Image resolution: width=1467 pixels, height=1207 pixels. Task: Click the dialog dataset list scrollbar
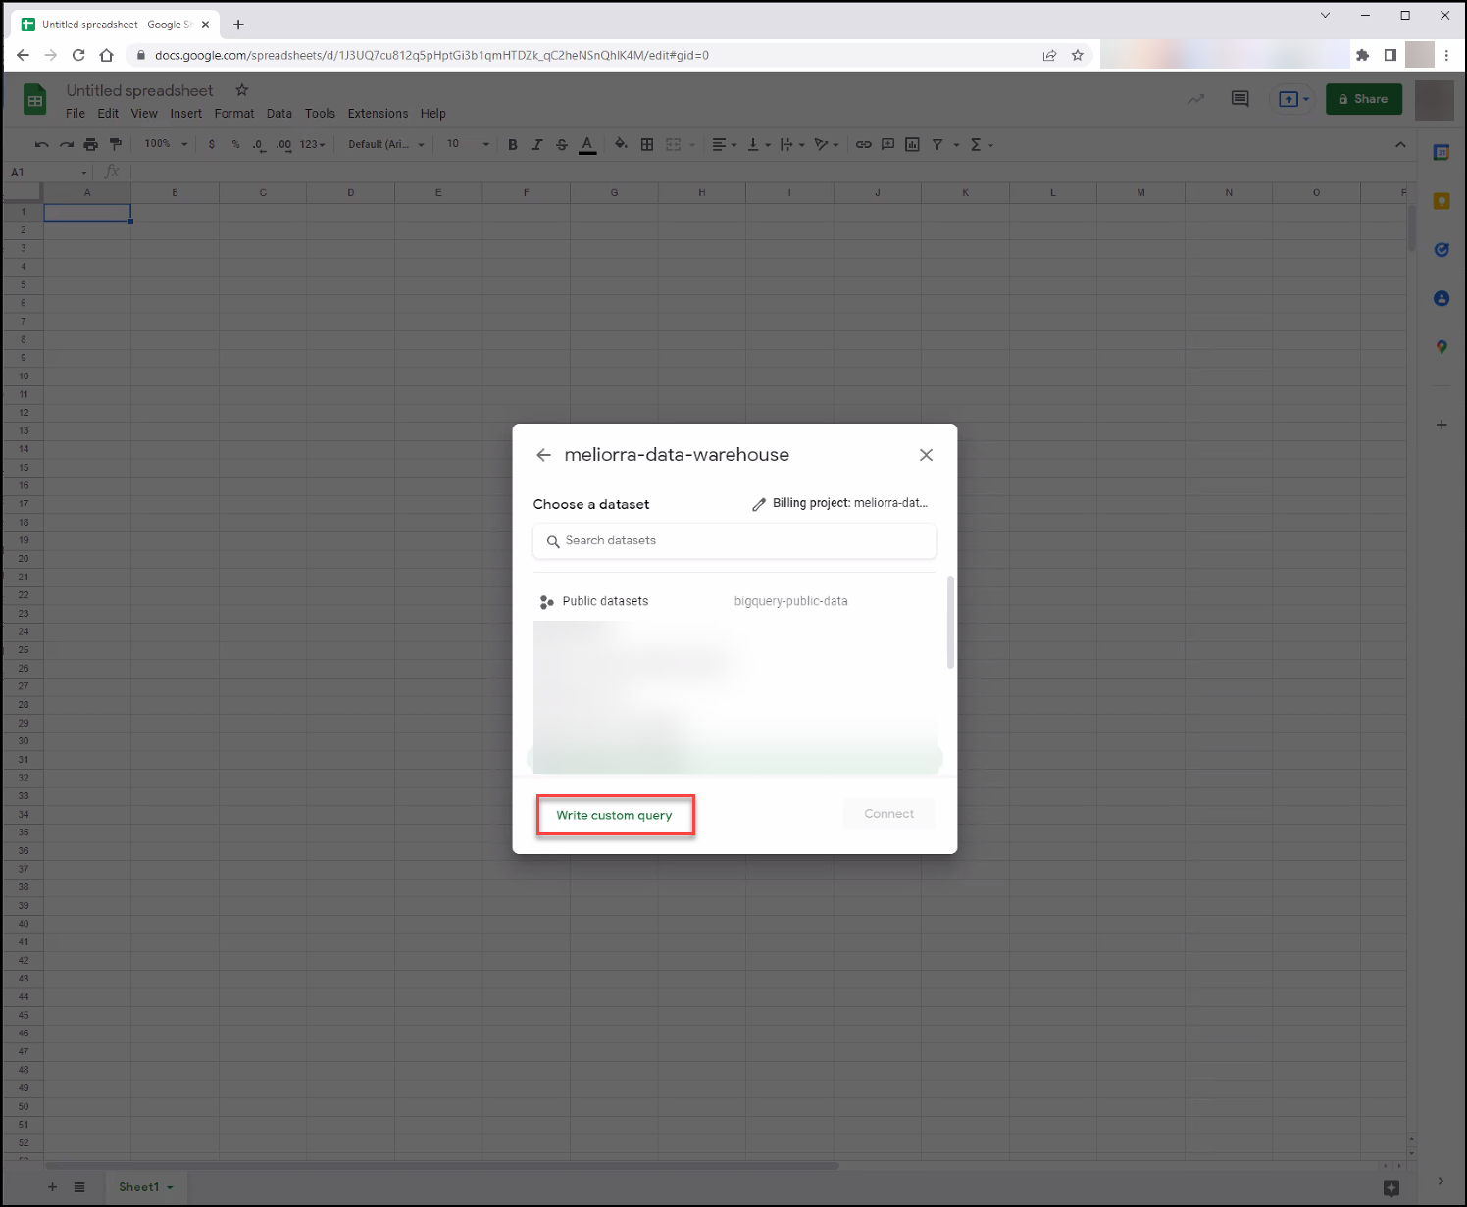(x=950, y=623)
